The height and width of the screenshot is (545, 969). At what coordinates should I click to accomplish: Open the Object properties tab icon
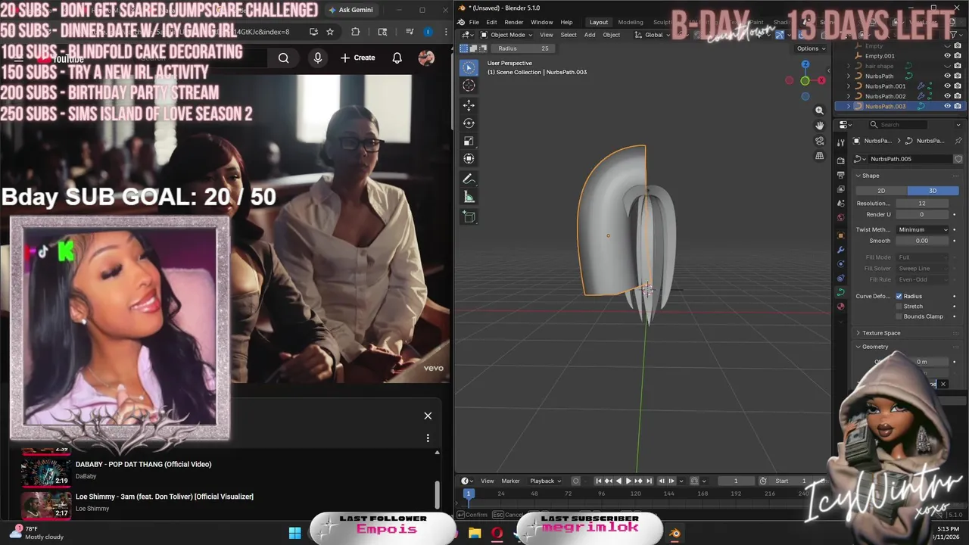coord(840,235)
